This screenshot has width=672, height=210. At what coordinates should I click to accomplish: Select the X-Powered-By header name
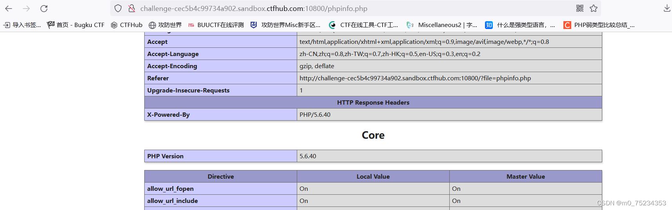(x=168, y=114)
